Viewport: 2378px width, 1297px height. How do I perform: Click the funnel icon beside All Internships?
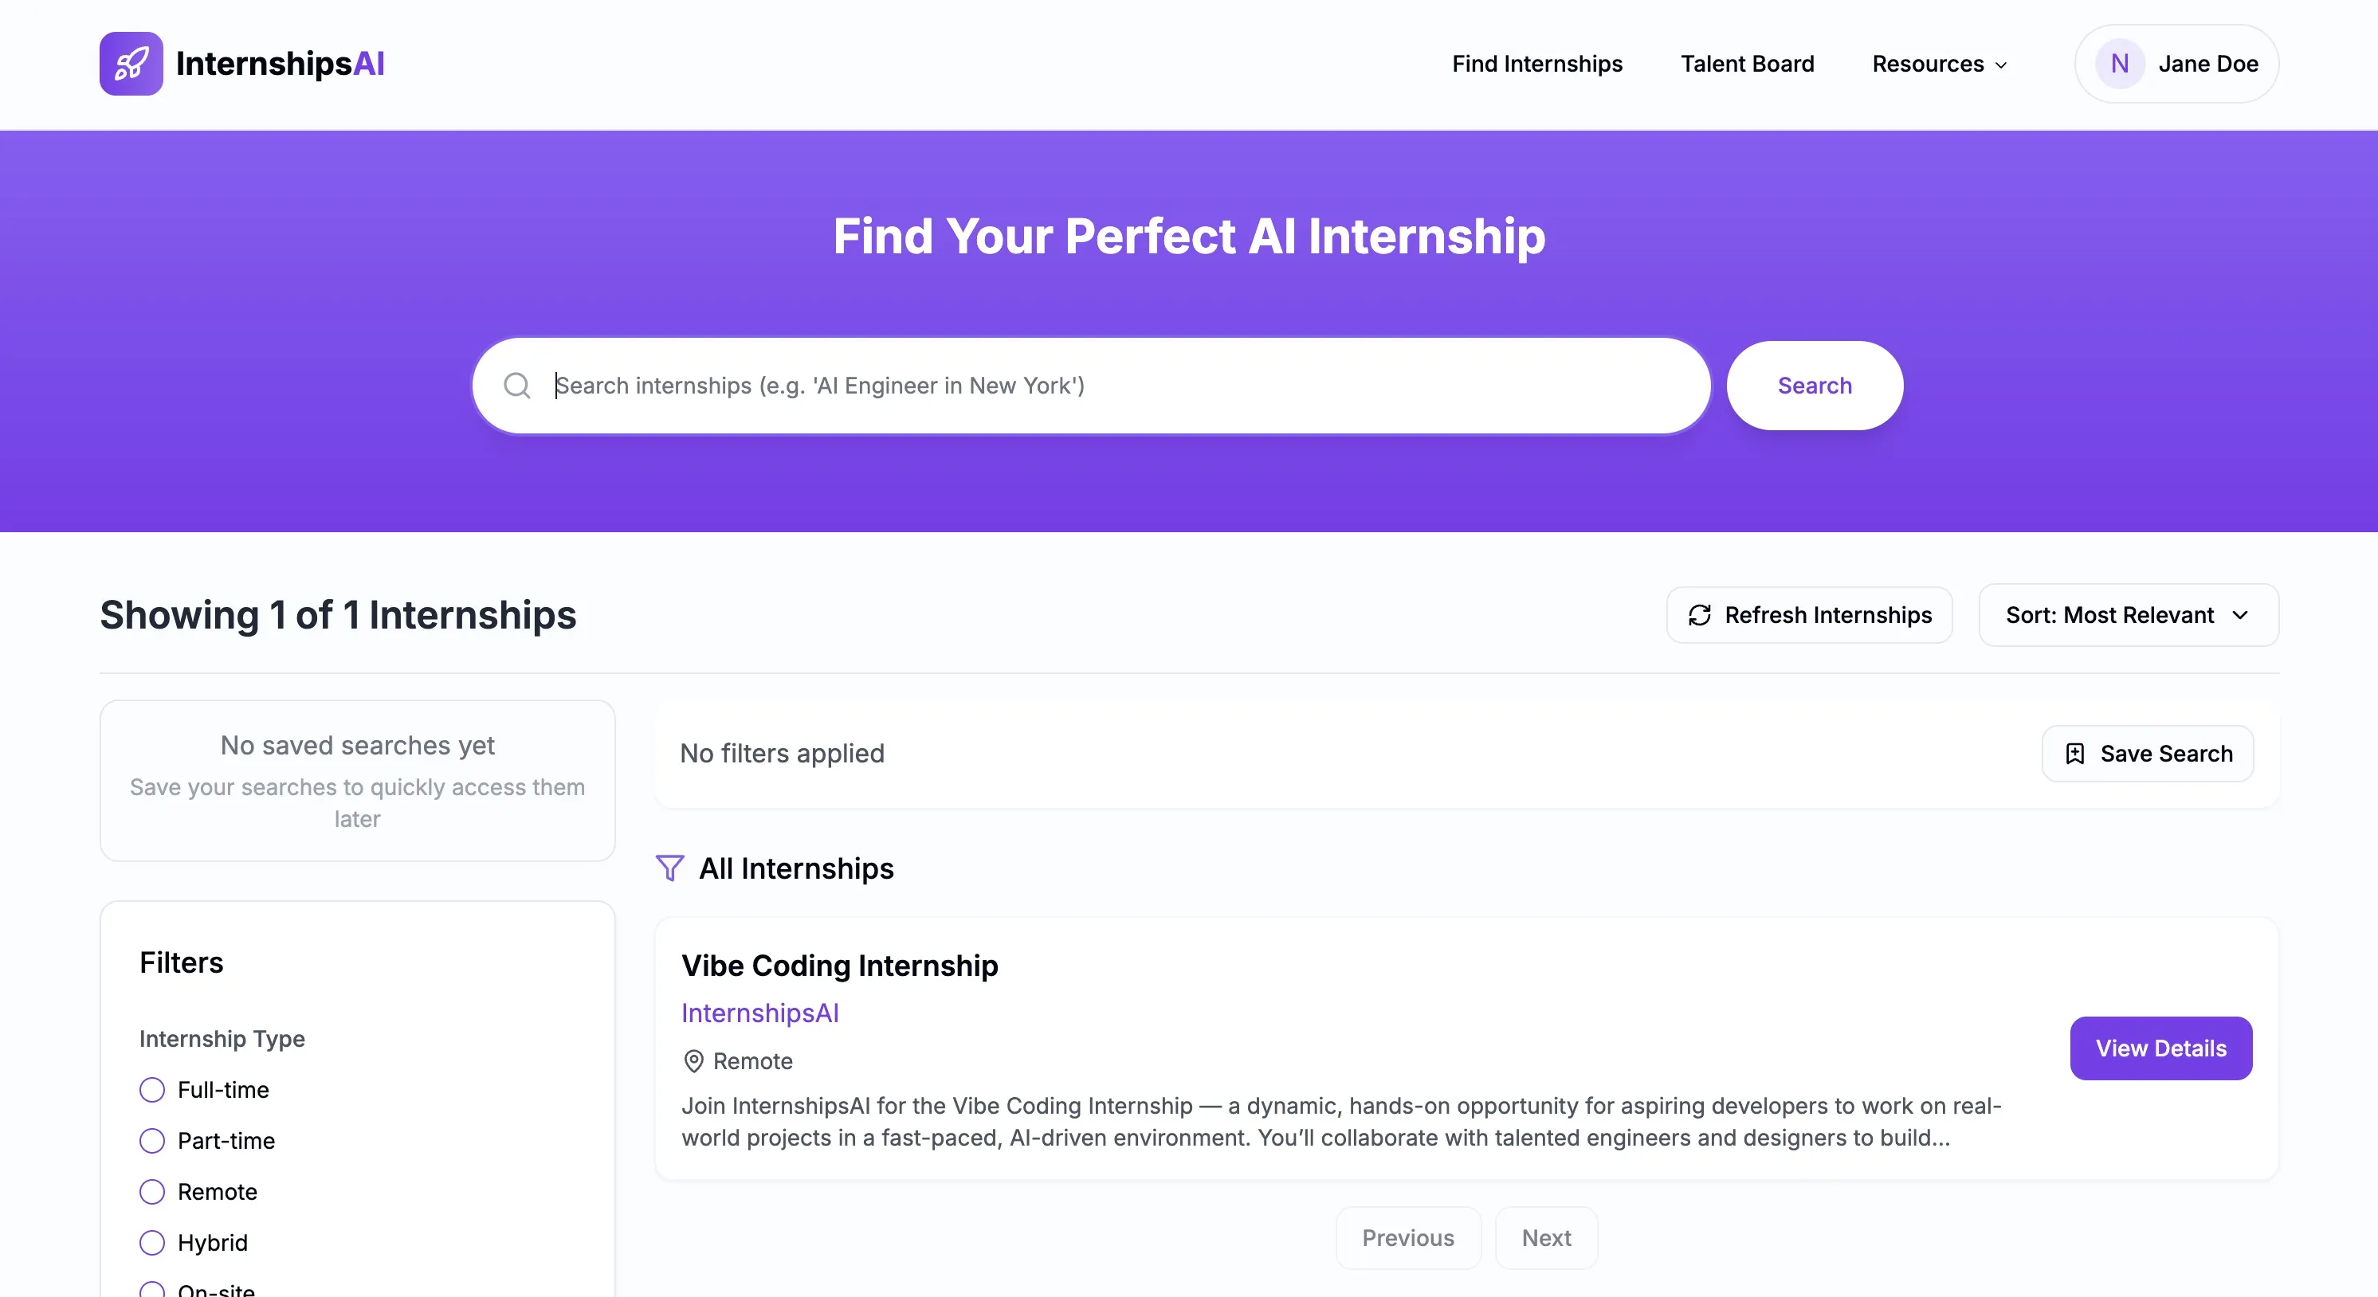coord(669,868)
